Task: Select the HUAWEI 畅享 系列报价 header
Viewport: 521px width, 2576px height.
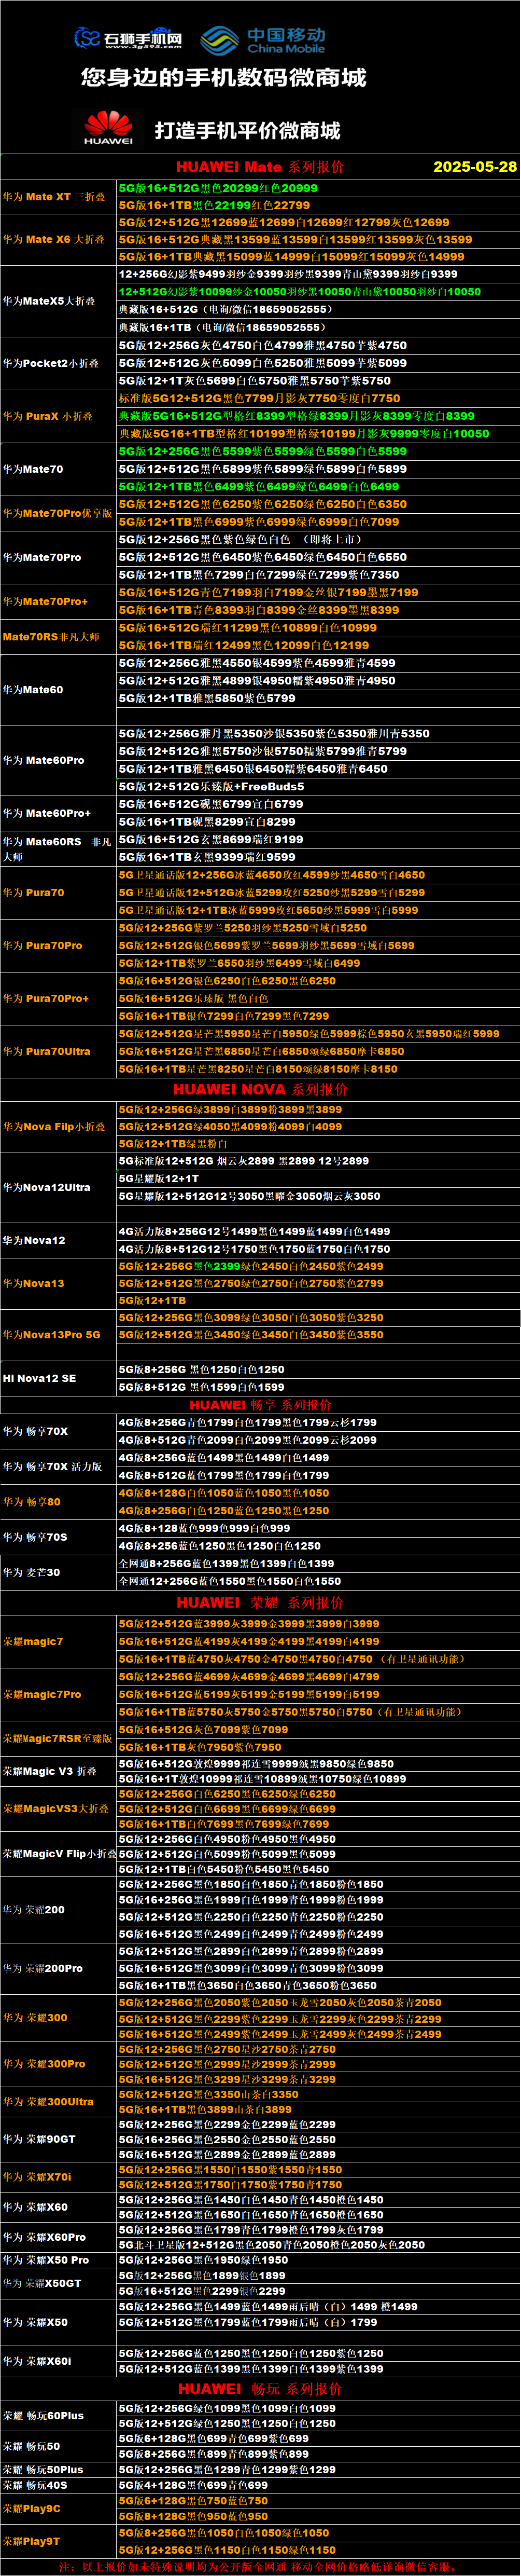Action: pyautogui.click(x=260, y=1405)
